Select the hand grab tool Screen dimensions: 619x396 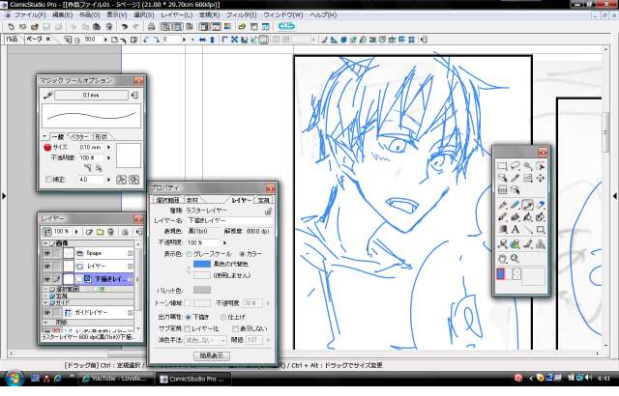502,259
